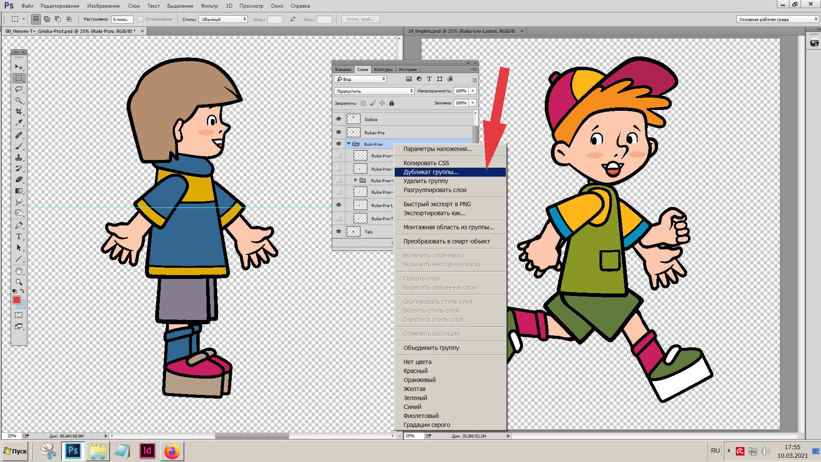Viewport: 821px width, 462px height.
Task: Select the Eyedropper tool
Action: point(19,123)
